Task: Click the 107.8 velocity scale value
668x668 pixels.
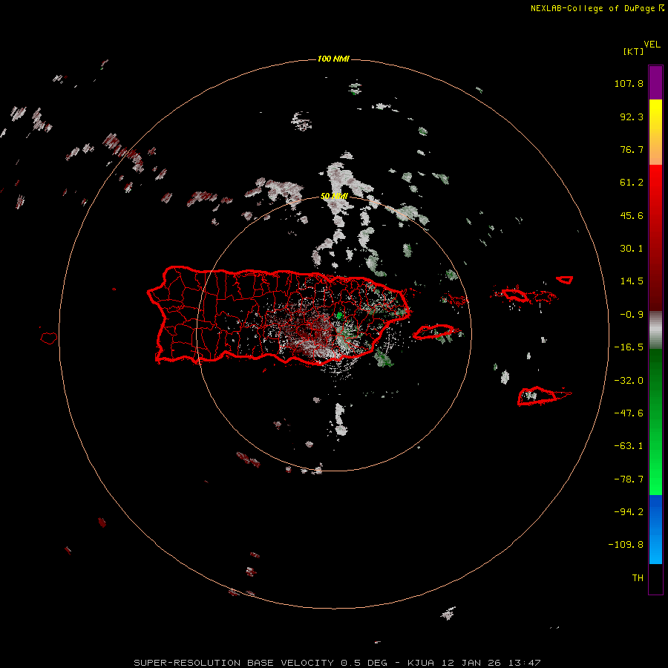Action: click(x=629, y=83)
